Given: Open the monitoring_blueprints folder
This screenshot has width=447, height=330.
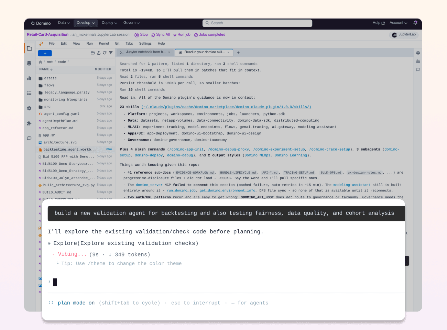Looking at the screenshot, I should coord(75,100).
